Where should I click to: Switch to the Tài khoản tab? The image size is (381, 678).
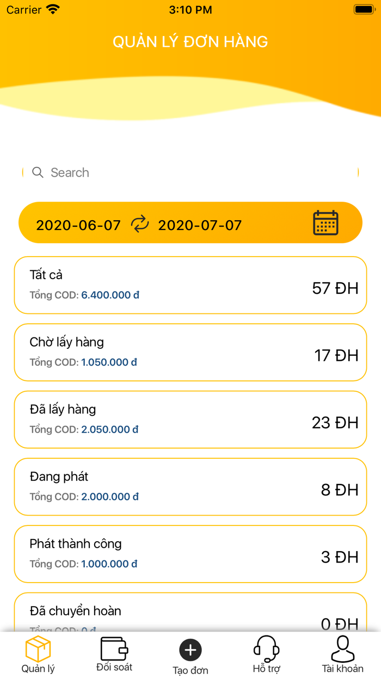pos(342,654)
